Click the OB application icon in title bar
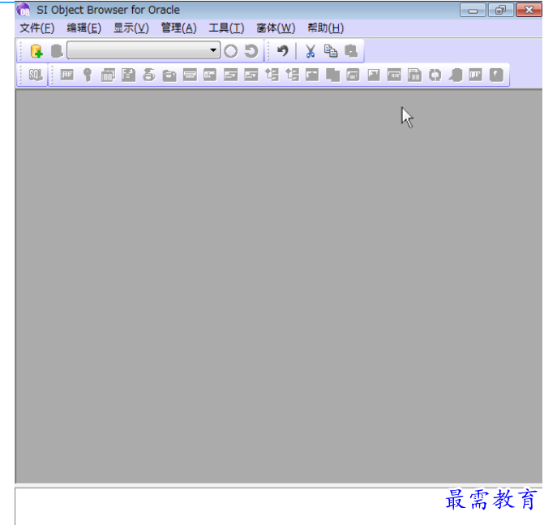 24,10
